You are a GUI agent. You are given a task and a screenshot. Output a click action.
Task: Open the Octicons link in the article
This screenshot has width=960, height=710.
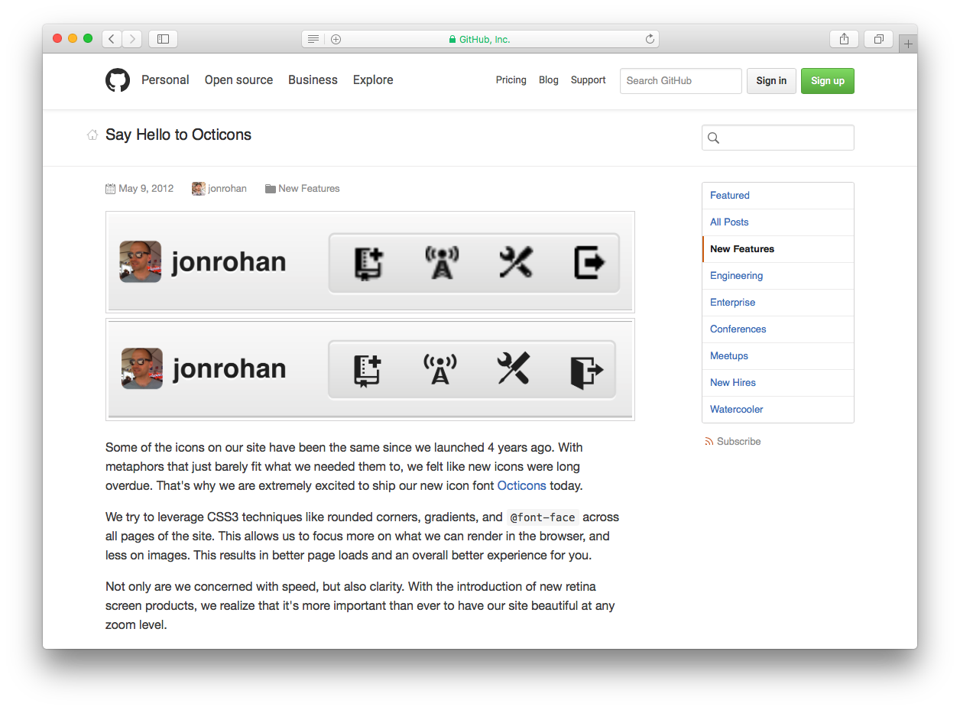[521, 485]
